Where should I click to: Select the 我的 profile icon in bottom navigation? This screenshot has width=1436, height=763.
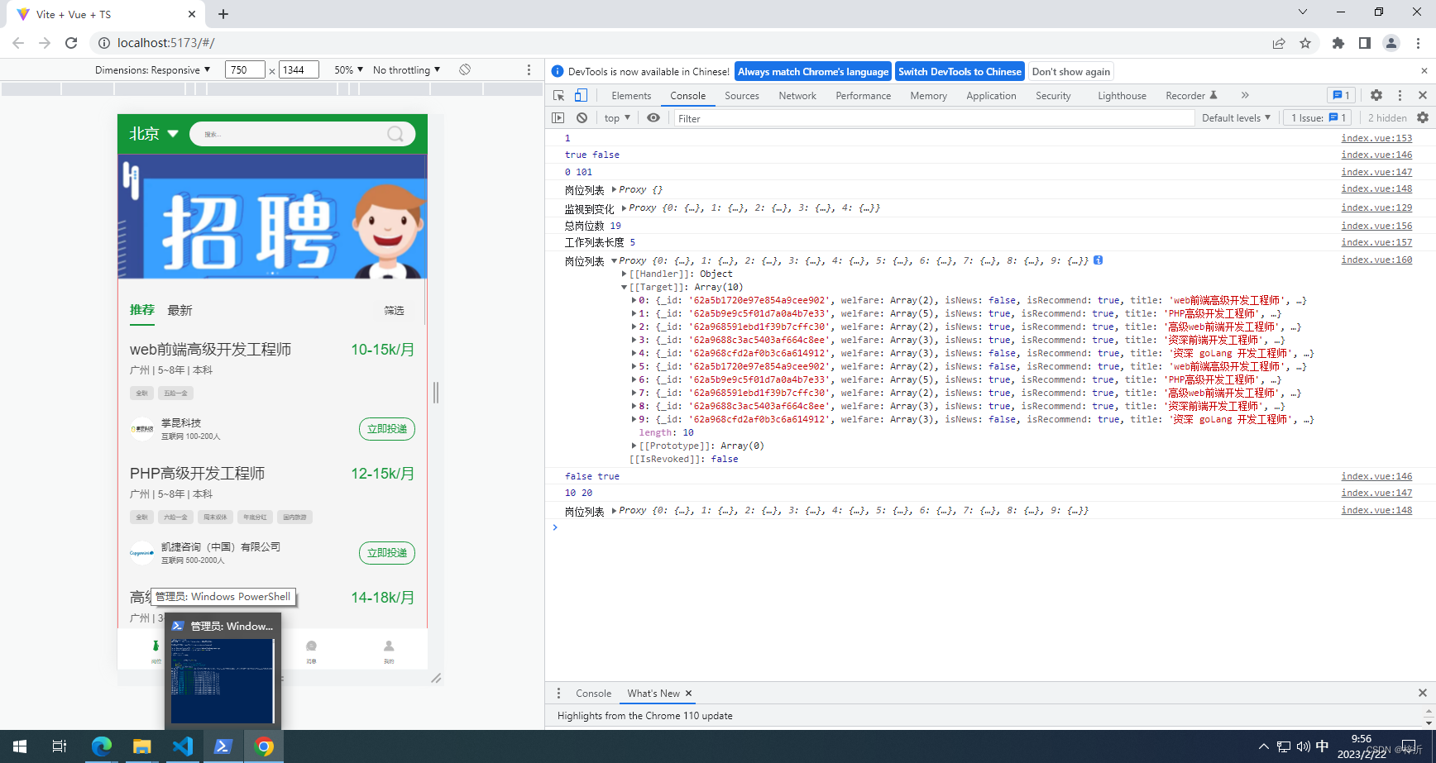tap(388, 649)
